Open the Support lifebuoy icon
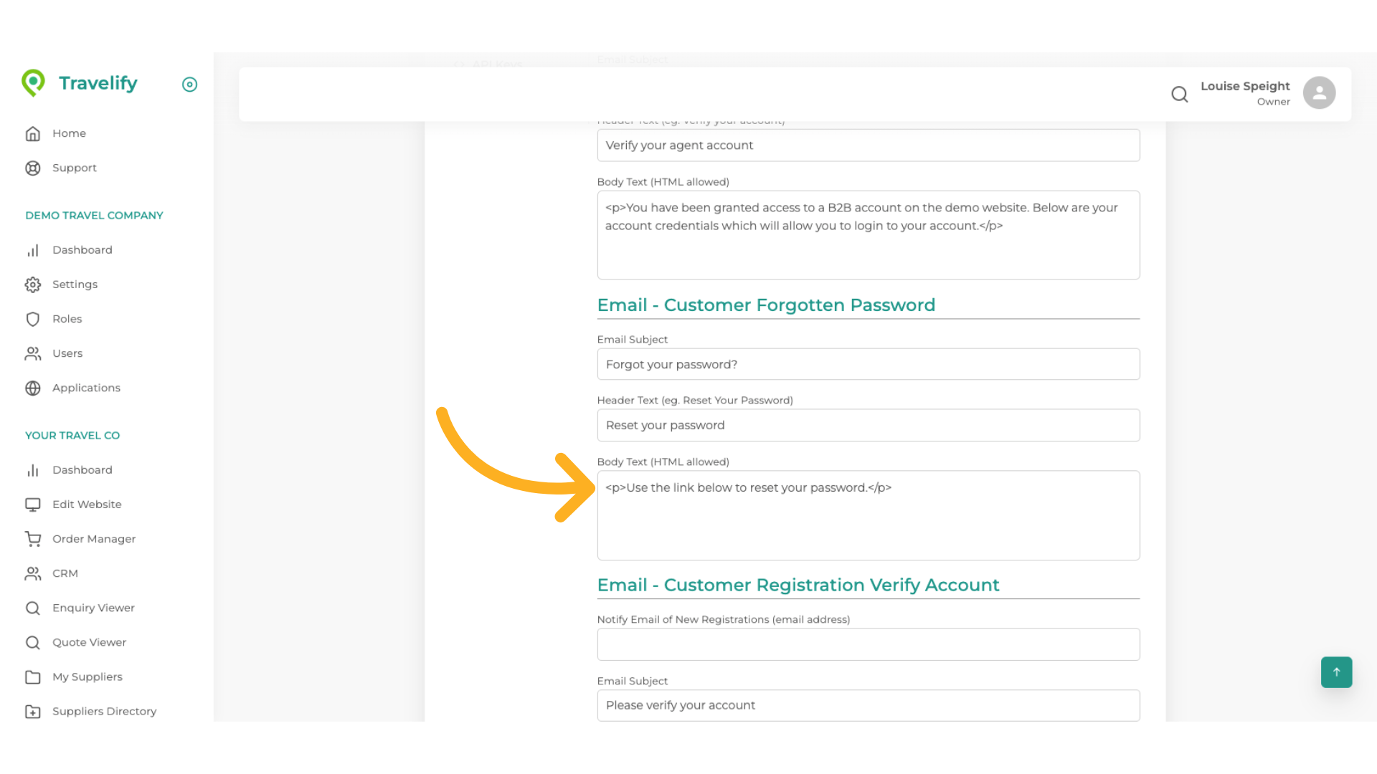 (33, 168)
